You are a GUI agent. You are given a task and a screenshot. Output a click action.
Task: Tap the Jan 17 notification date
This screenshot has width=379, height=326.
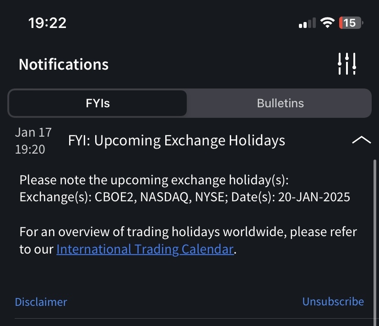(x=33, y=133)
